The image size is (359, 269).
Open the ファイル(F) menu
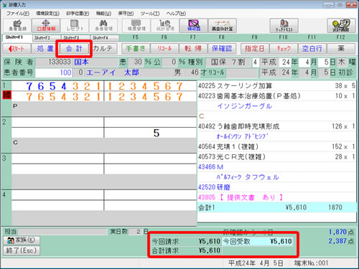click(x=18, y=14)
